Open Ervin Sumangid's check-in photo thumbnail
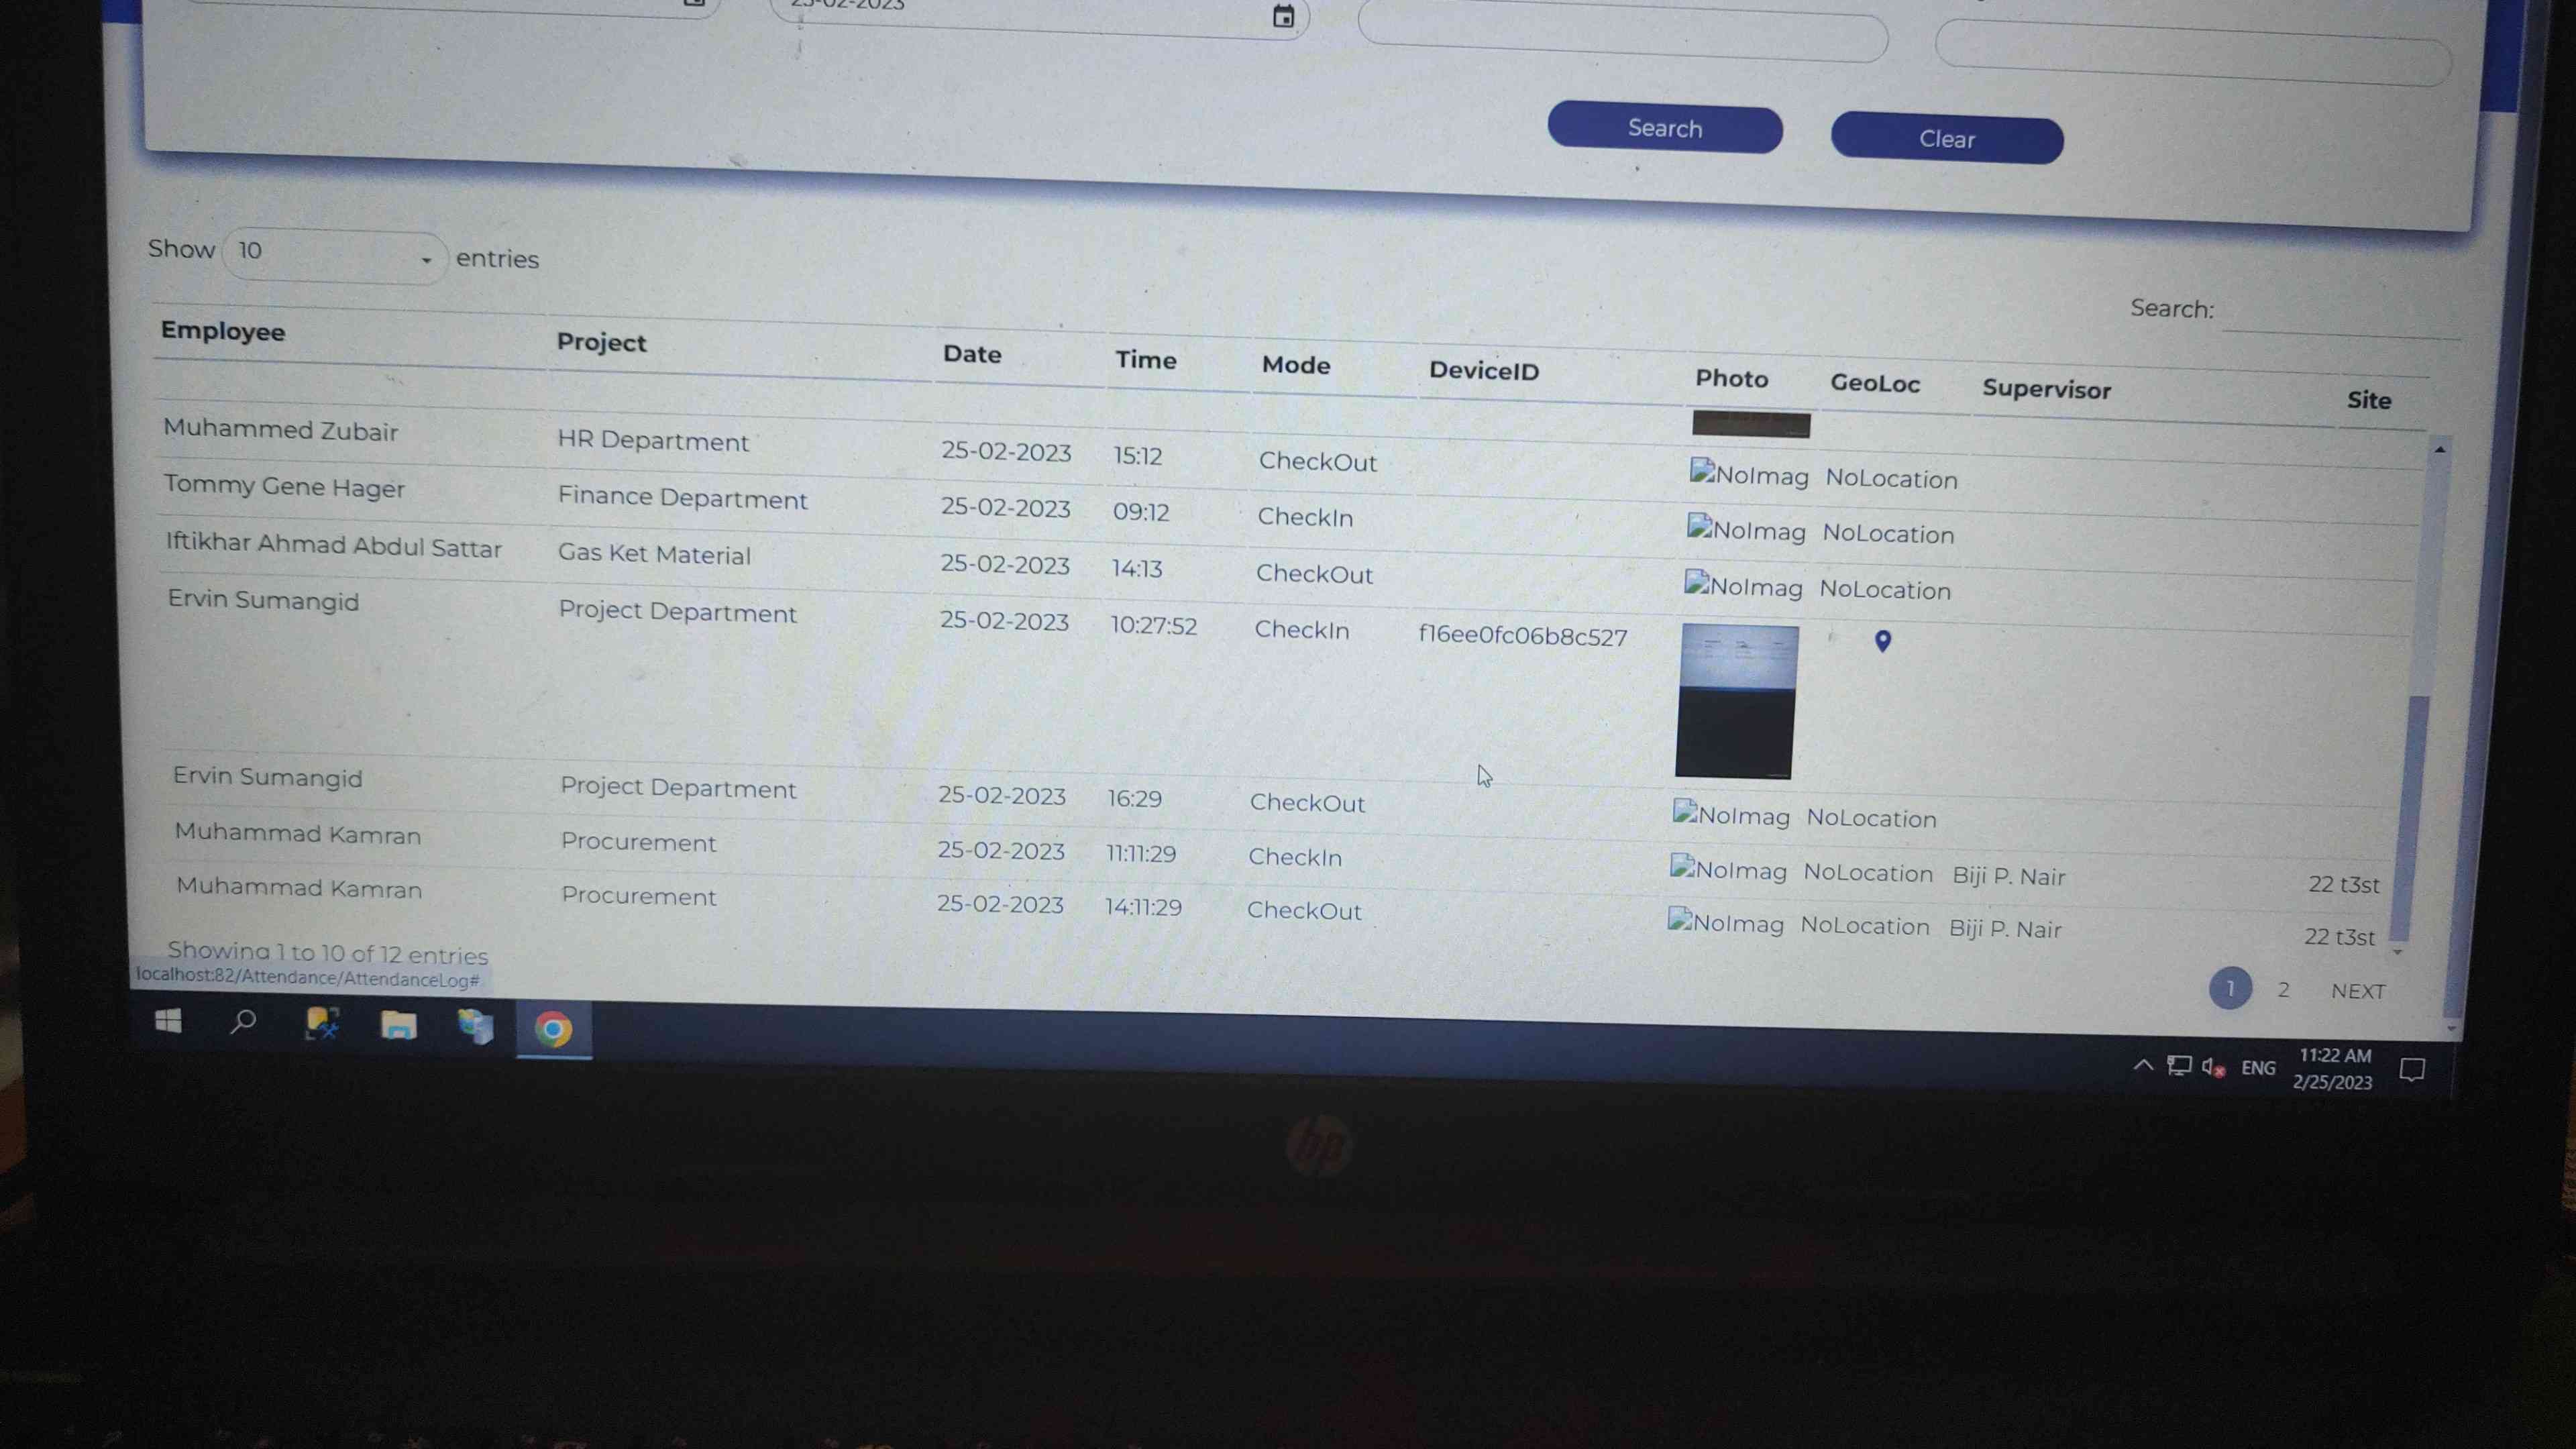2576x1449 pixels. [1736, 701]
